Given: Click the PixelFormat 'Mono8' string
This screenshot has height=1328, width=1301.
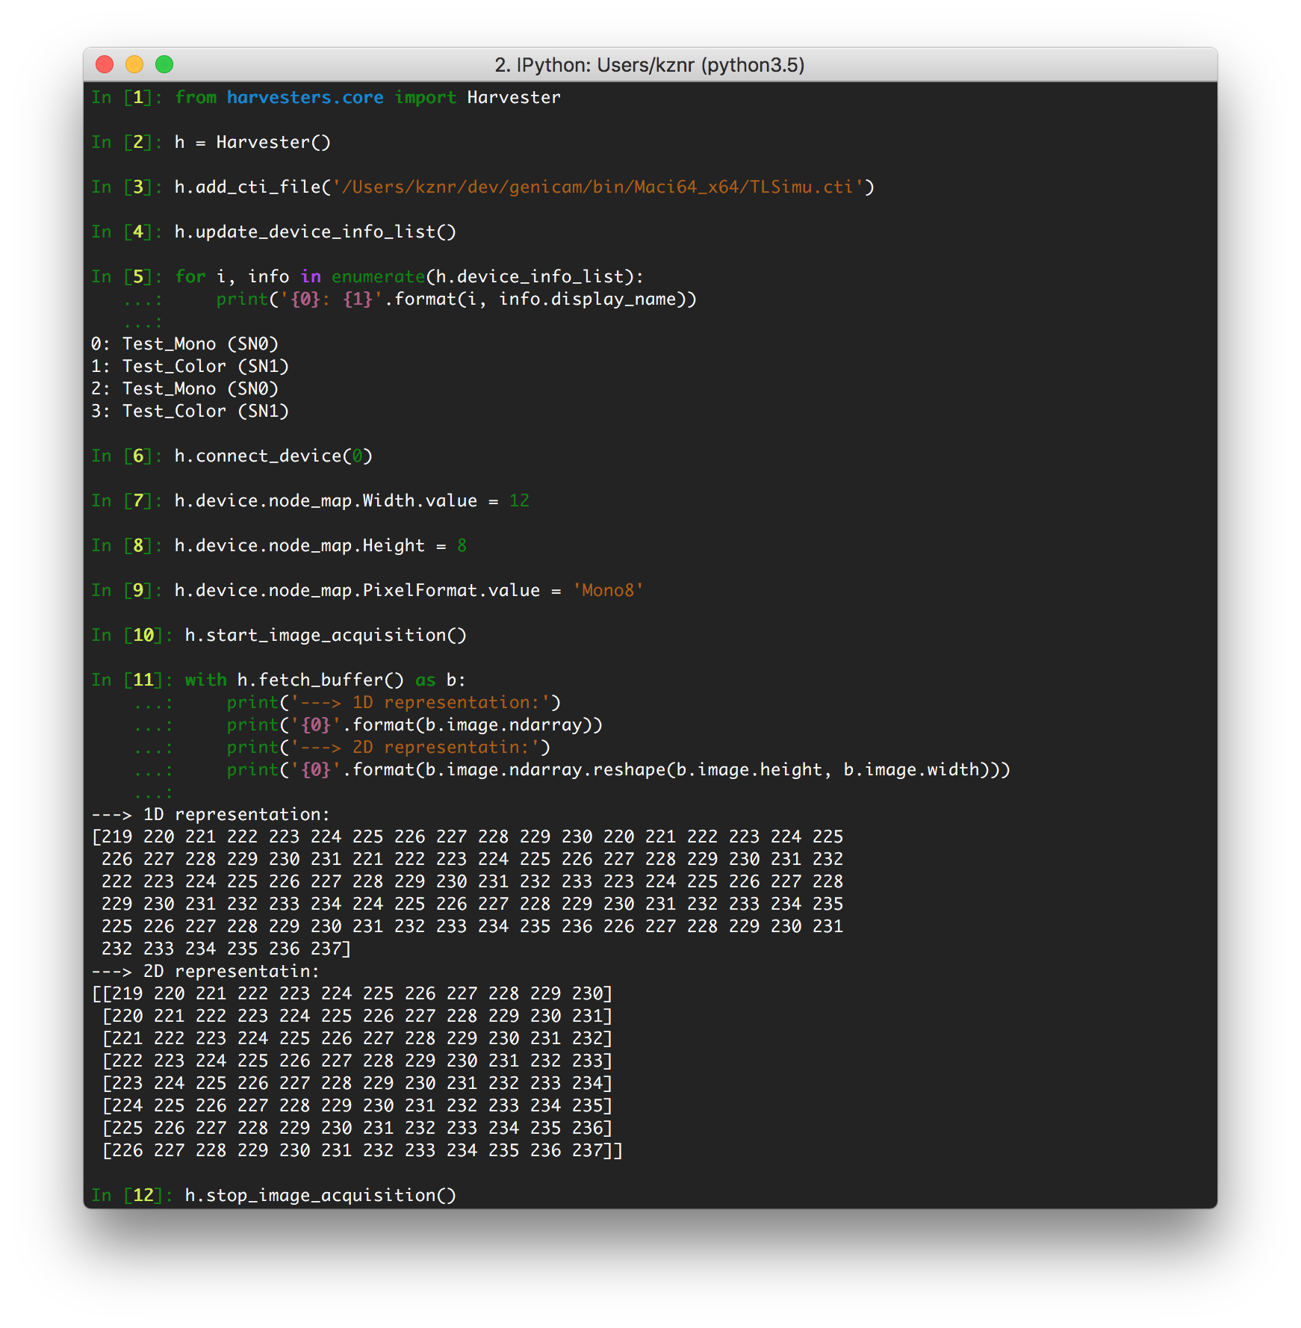Looking at the screenshot, I should pyautogui.click(x=608, y=591).
